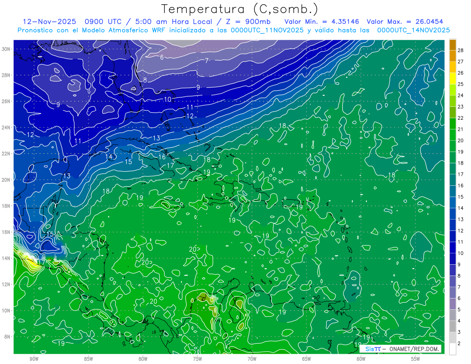
Task: Click the purple swatch between 5 and 6
Action: (x=453, y=304)
